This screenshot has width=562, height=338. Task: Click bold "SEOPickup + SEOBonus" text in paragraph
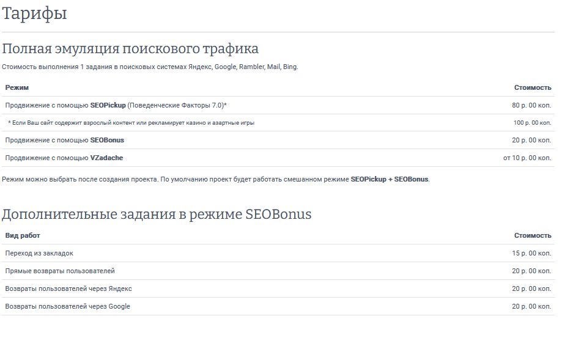point(390,180)
